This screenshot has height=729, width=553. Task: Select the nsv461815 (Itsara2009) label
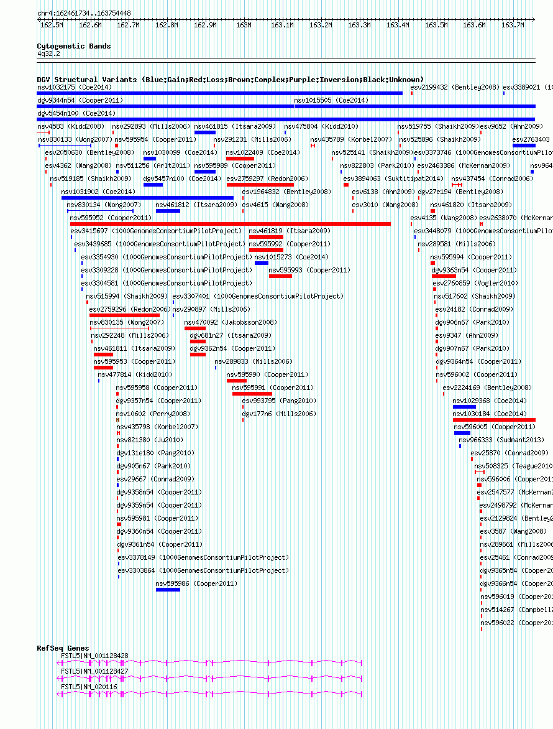coord(235,126)
